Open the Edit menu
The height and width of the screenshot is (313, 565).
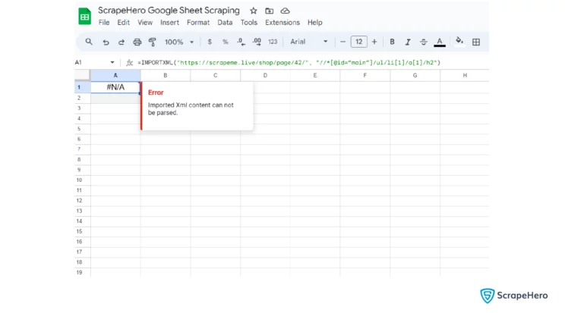click(x=123, y=22)
